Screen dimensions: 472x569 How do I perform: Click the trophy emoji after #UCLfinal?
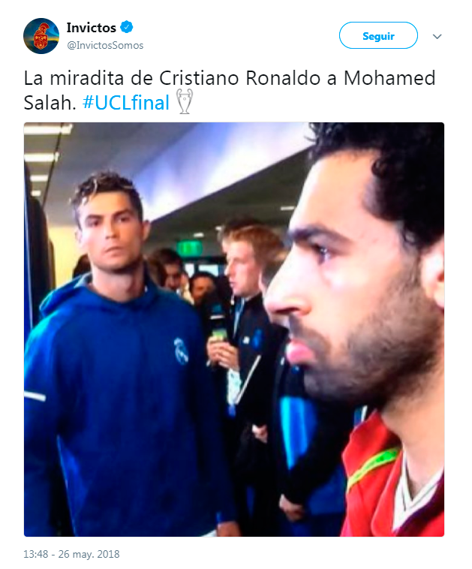point(185,101)
